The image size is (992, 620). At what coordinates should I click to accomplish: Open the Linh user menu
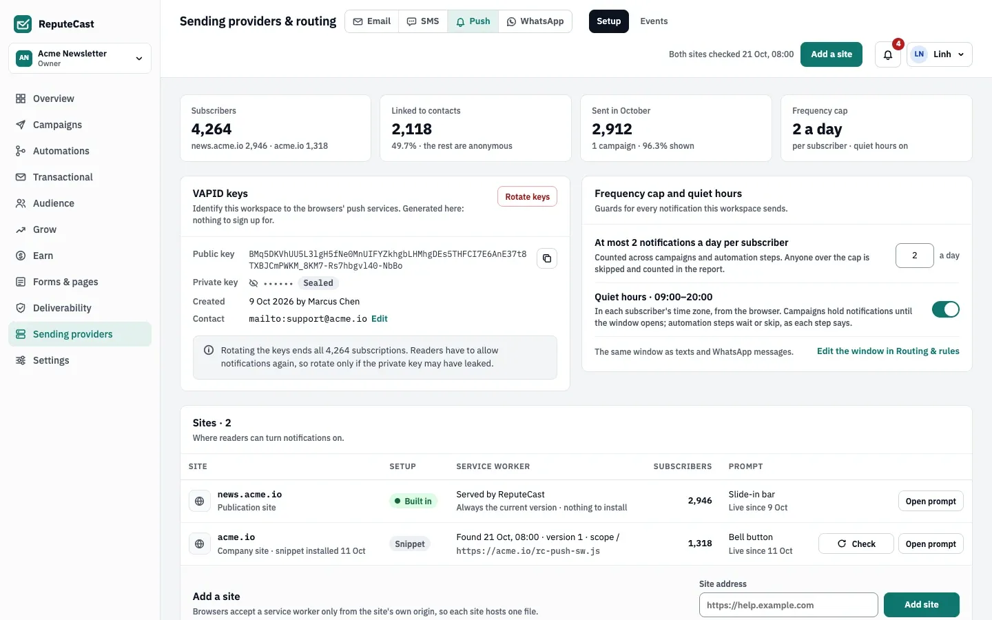[x=940, y=54]
